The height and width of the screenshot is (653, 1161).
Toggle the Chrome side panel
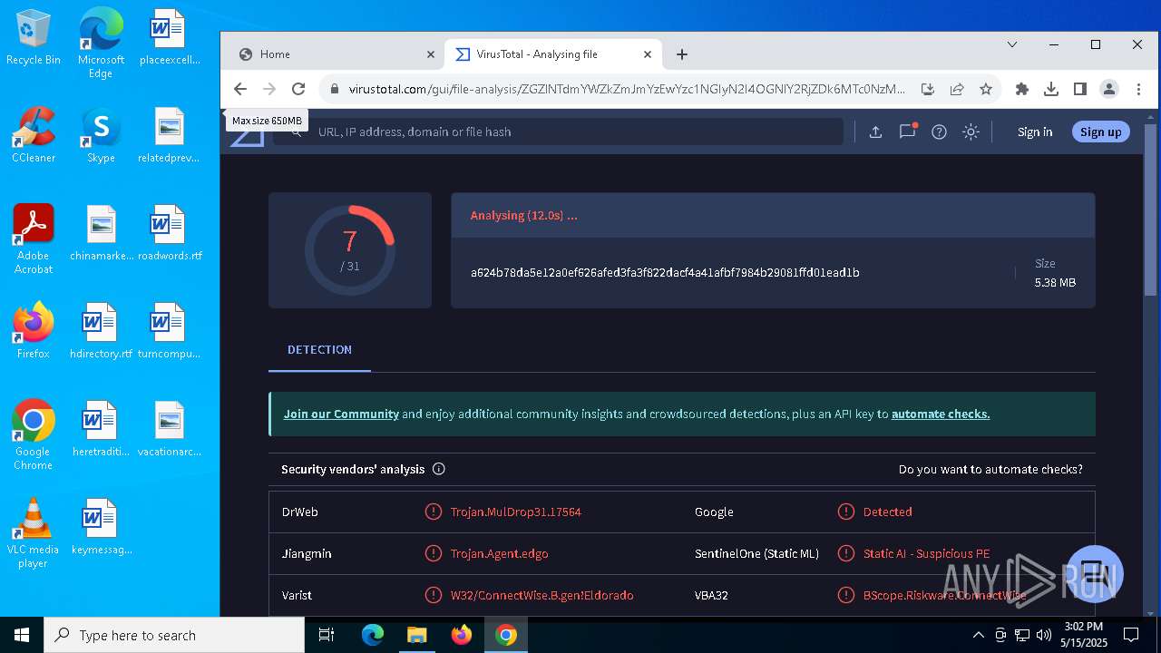(x=1079, y=89)
